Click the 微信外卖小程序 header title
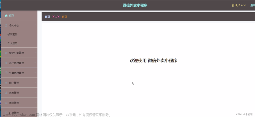 [135, 5]
